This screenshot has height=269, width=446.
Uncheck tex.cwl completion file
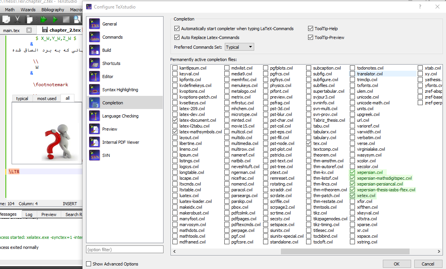click(308, 143)
